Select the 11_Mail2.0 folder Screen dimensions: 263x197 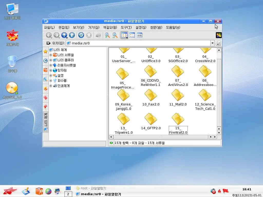178,98
